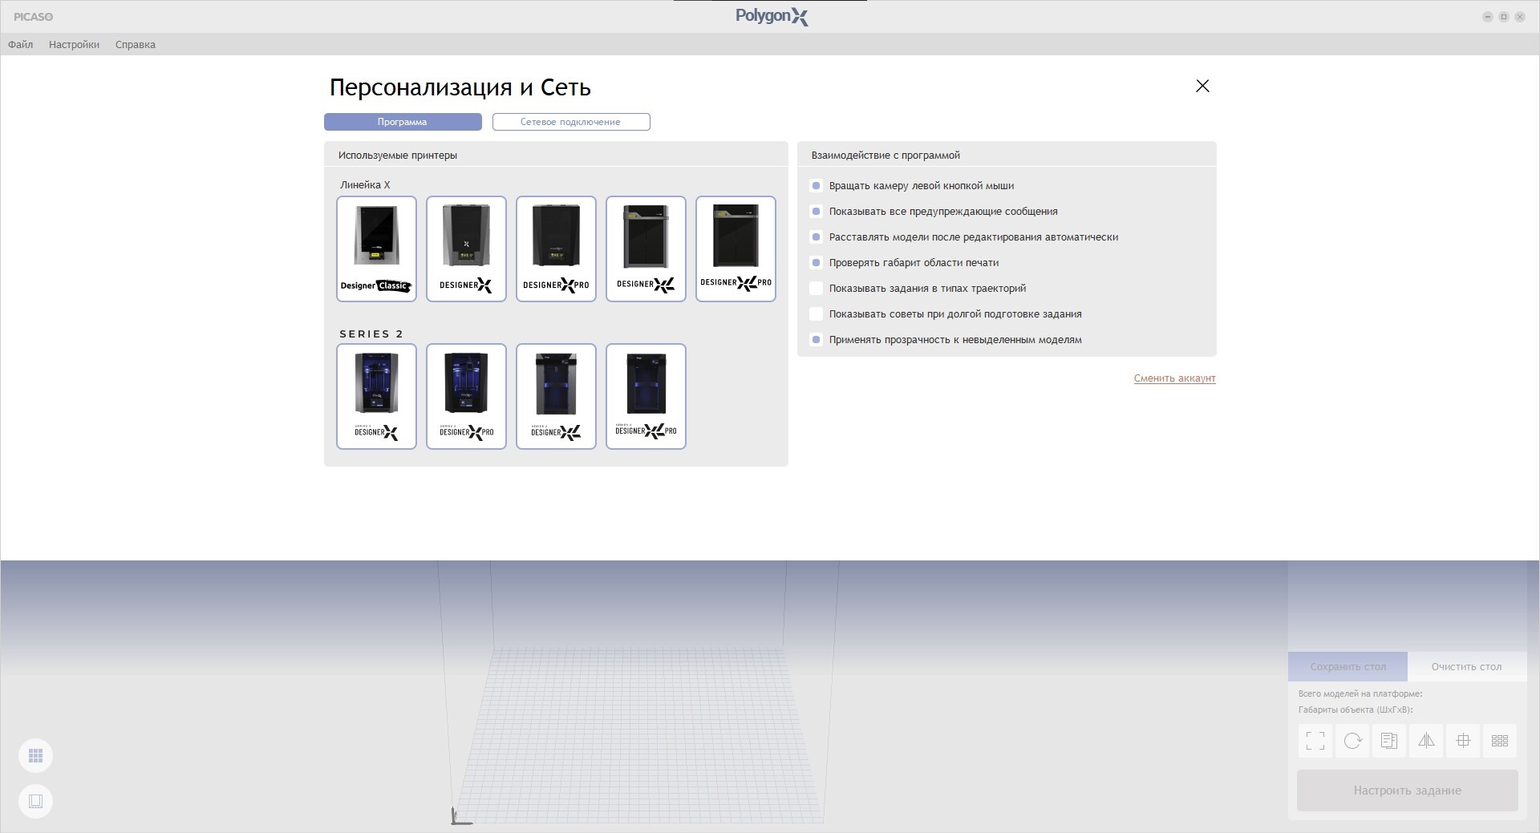Toggle 'Расставлять модели после редактирования автоматически'
This screenshot has height=833, width=1540.
click(x=816, y=237)
